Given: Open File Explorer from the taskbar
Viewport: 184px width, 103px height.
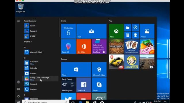Looking at the screenshot, I should (x=87, y=102).
